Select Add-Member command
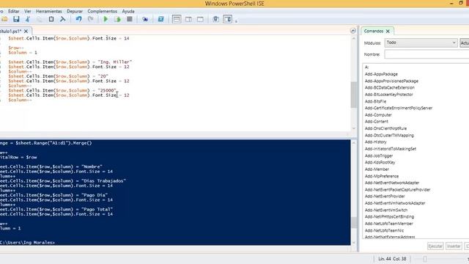The height and width of the screenshot is (264, 469). click(377, 169)
